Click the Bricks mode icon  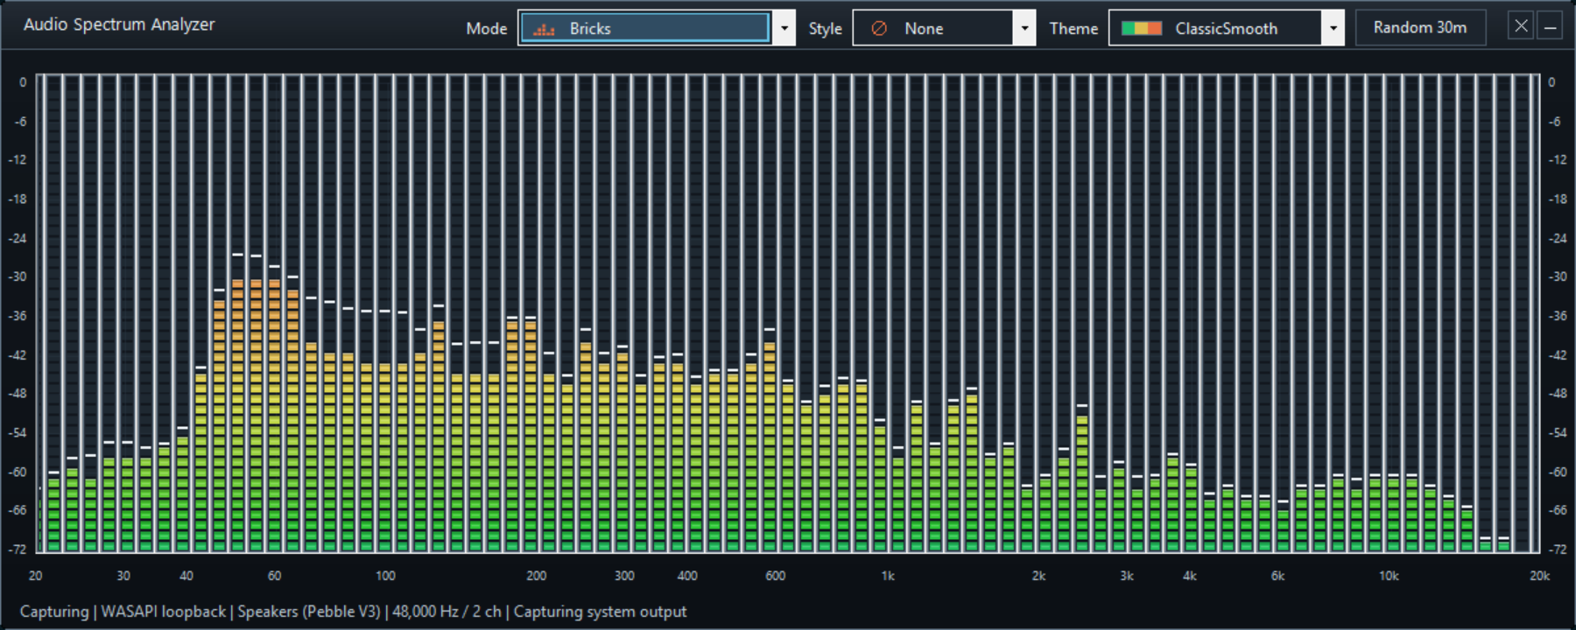544,29
